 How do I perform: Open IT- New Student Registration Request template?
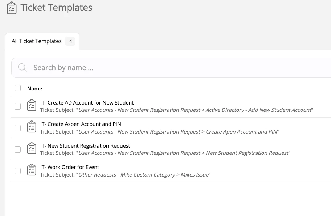(85, 146)
